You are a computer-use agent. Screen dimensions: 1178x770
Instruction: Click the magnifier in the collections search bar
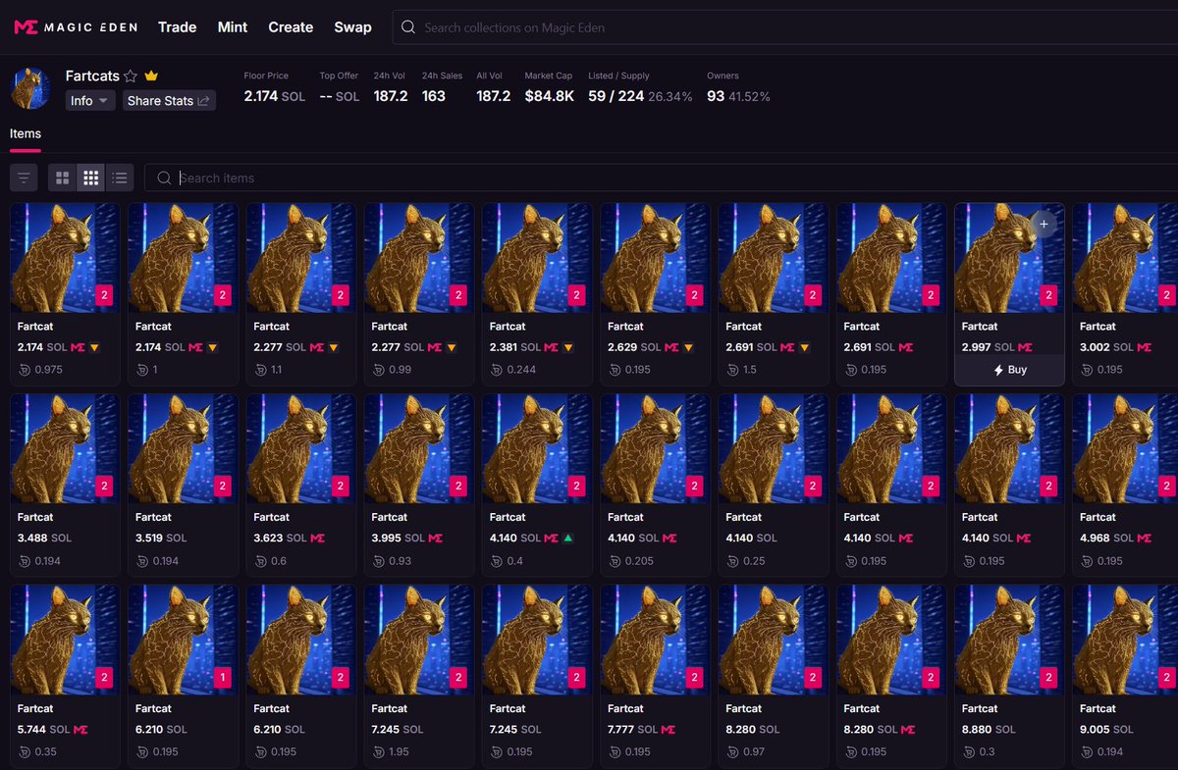coord(408,27)
